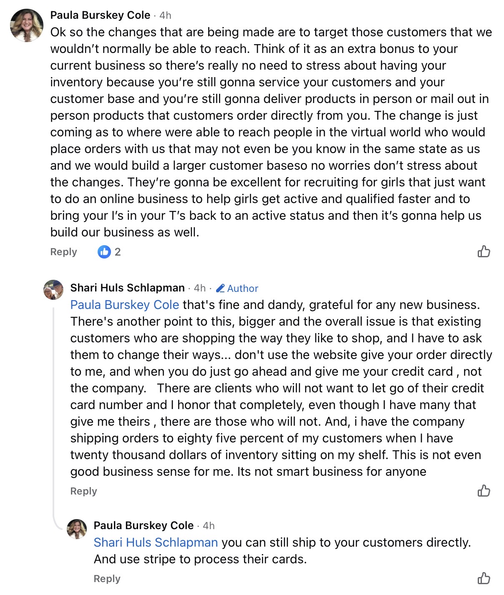
Task: Open Paula Burskey Cole's top profile picture
Action: (x=27, y=25)
